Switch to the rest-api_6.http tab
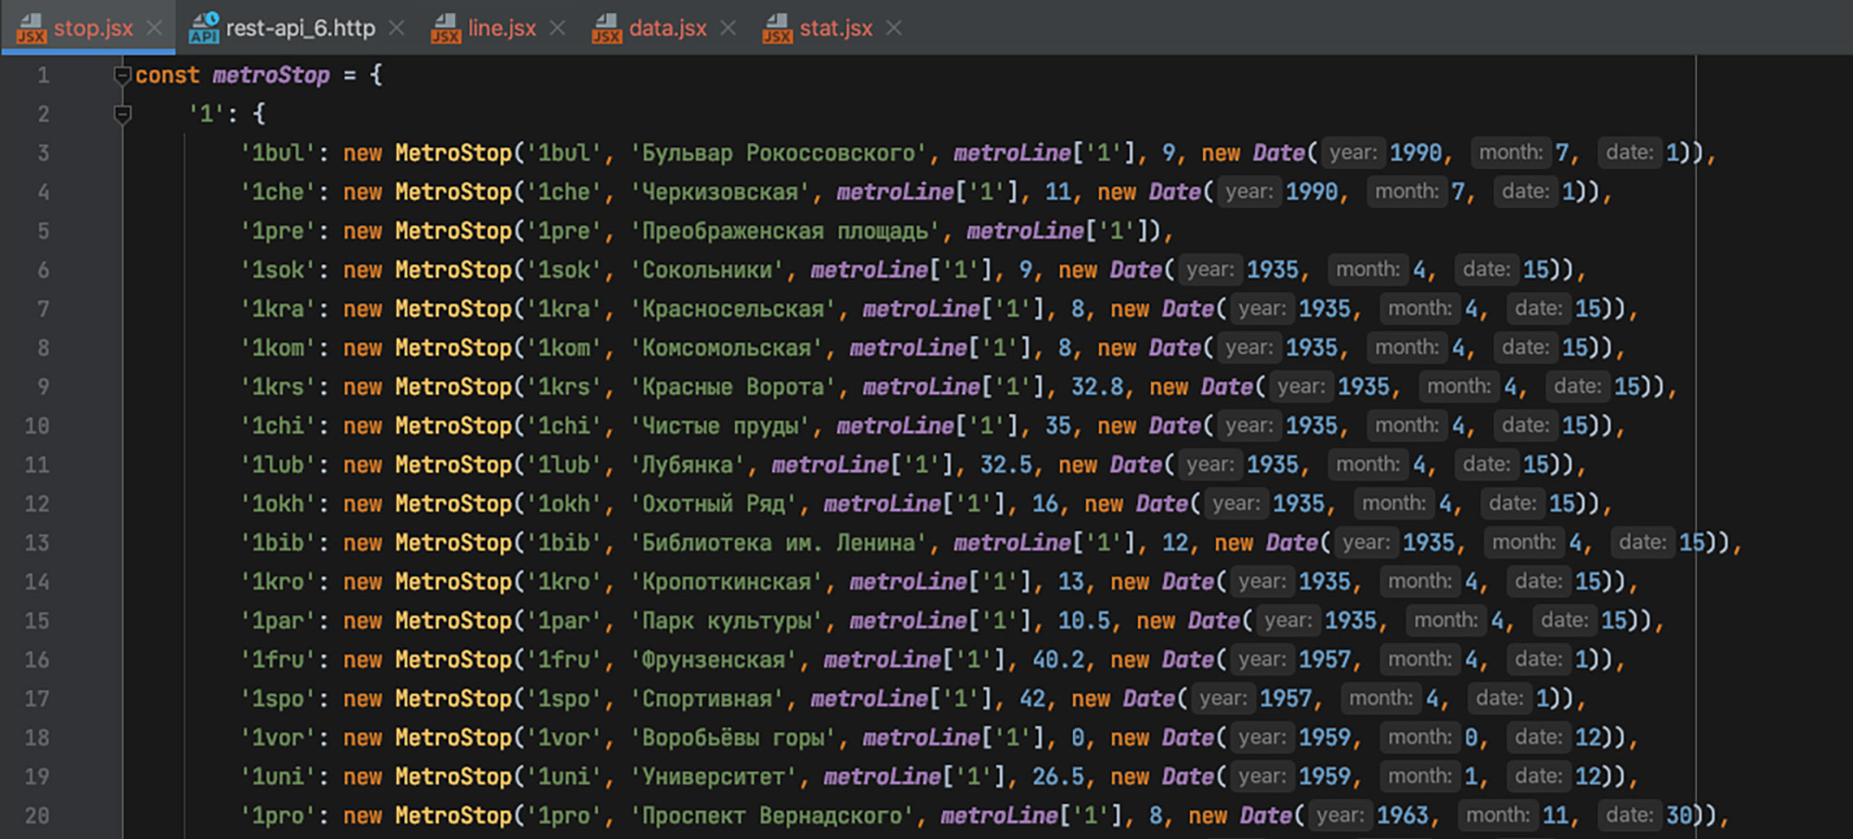 (300, 28)
